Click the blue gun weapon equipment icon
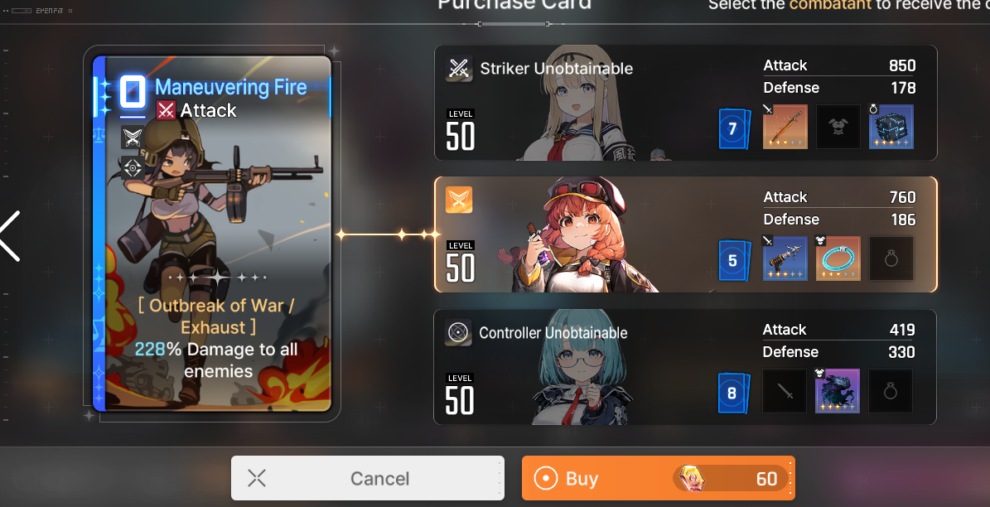The image size is (990, 507). pyautogui.click(x=785, y=258)
